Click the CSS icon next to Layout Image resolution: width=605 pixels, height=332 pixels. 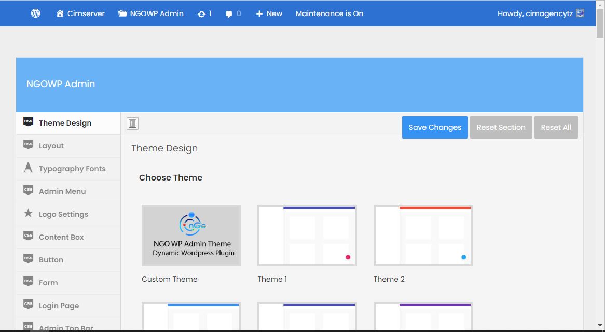click(x=28, y=145)
